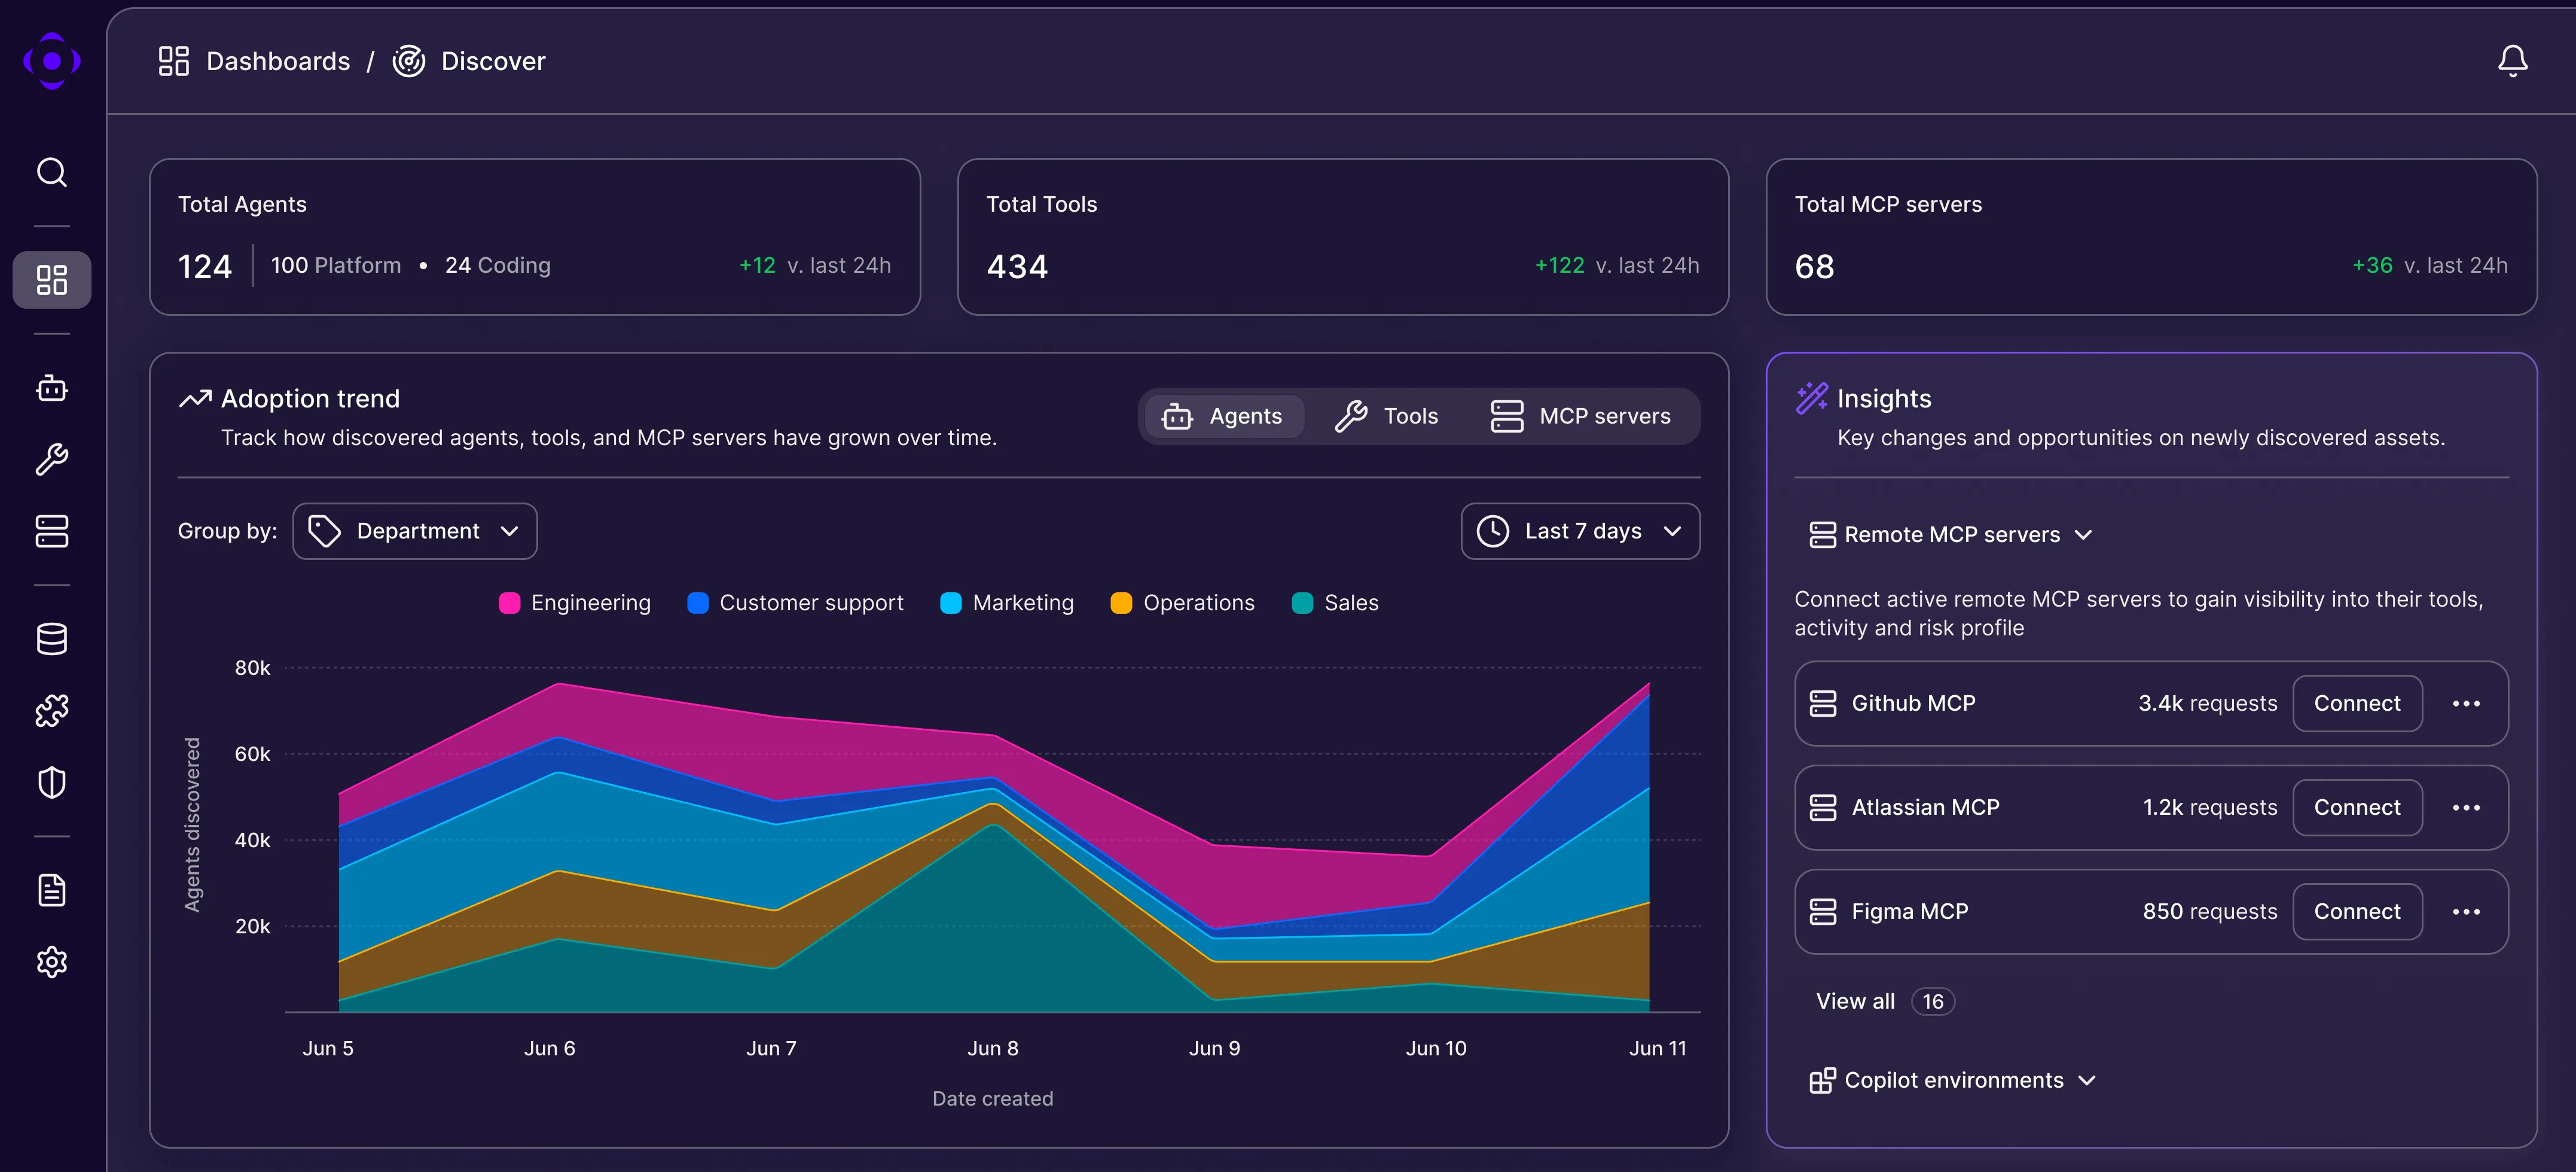
Task: Click the Copilot environments icon
Action: pos(1823,1081)
